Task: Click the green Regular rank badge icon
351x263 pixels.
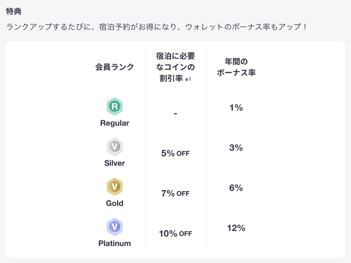Action: (x=114, y=107)
